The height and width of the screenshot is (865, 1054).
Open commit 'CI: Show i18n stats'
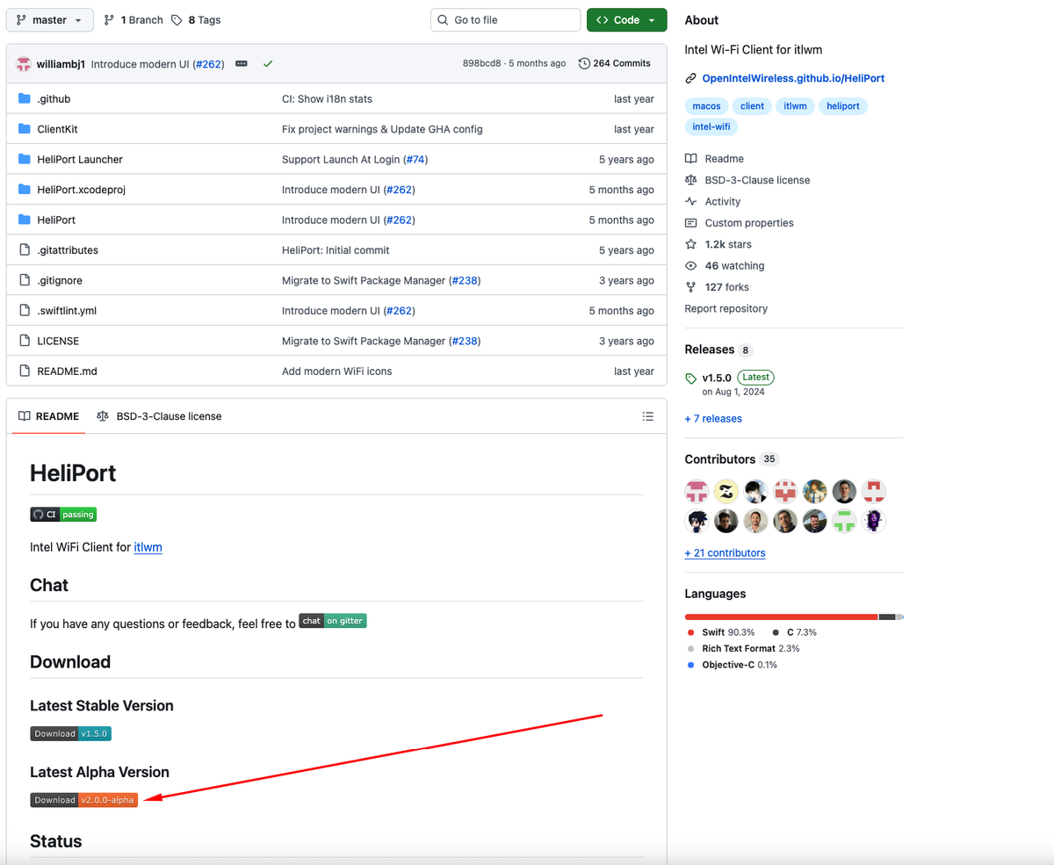click(x=327, y=99)
